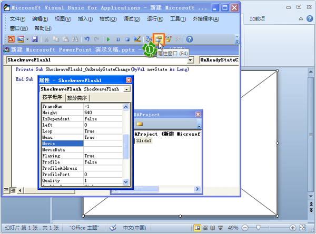Open the ShockwaveFlash1 object dropdown in code window
Screen dimensions: 316x234
(190, 60)
